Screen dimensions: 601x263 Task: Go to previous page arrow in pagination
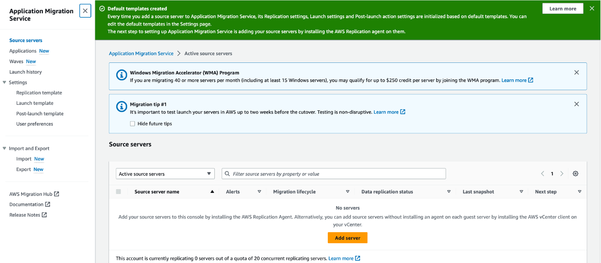(x=543, y=174)
